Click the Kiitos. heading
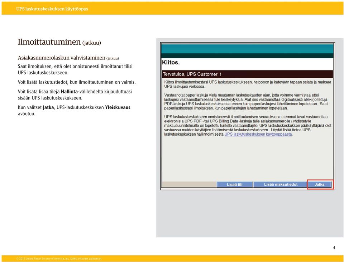 coord(171,62)
